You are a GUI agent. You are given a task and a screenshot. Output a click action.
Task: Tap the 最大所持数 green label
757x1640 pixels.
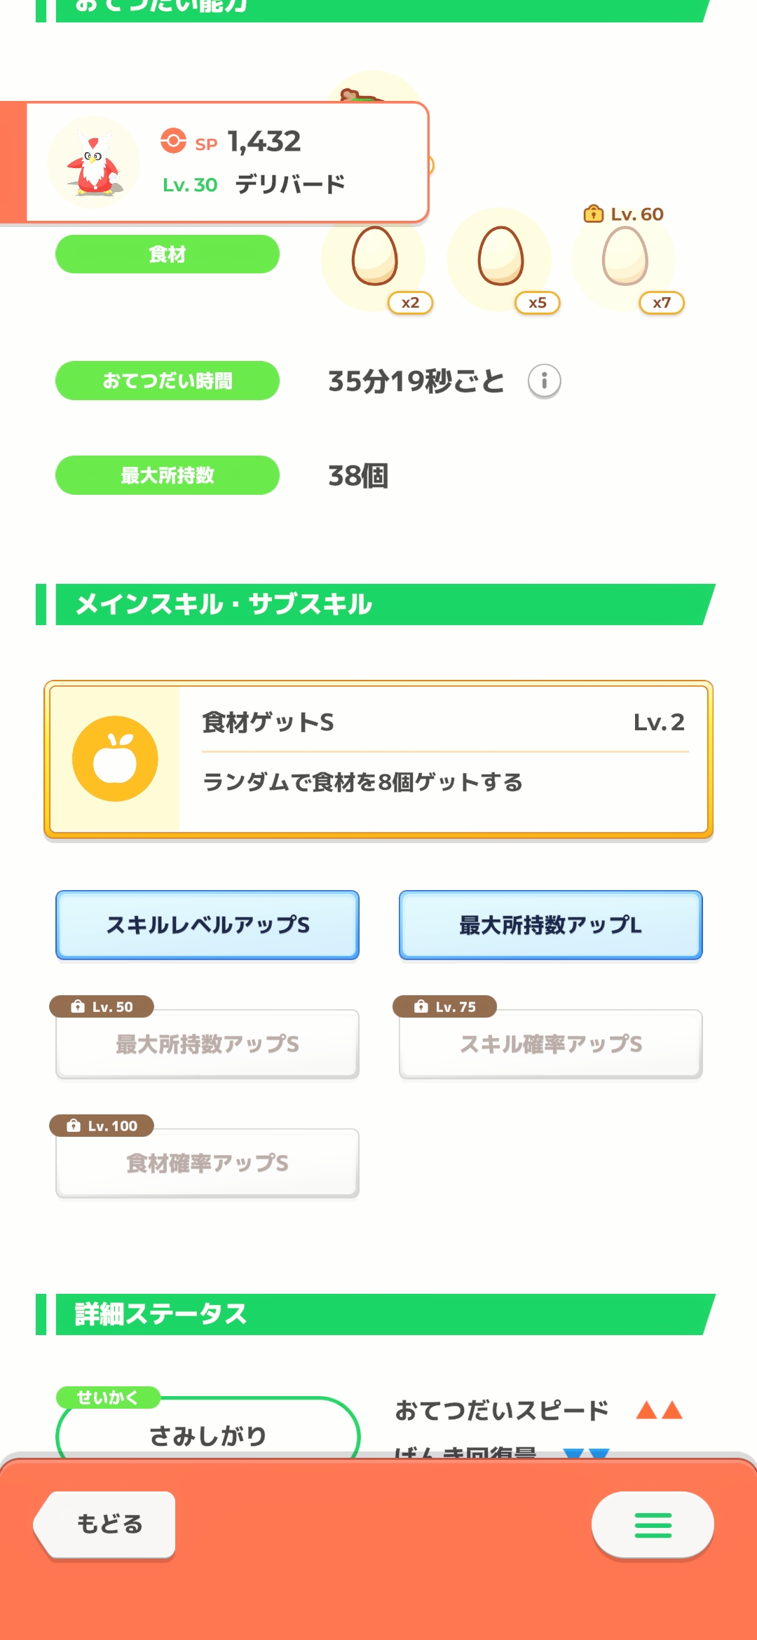168,475
